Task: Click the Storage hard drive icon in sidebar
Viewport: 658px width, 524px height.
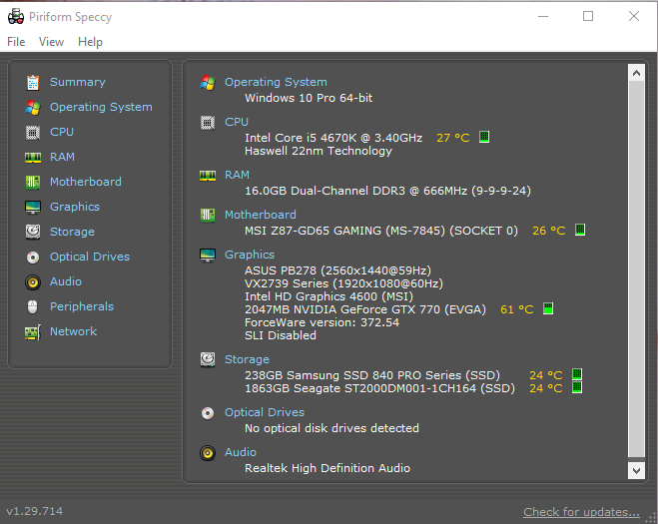Action: point(33,232)
